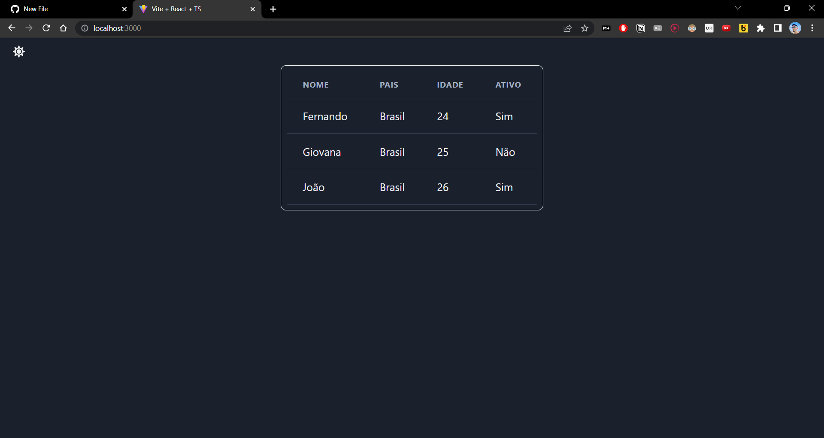
Task: Open the Chrome three-dot menu
Action: (x=812, y=28)
